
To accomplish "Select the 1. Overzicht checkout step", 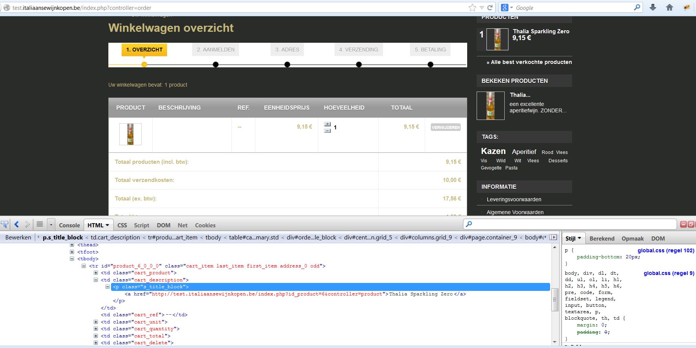I will (x=144, y=50).
